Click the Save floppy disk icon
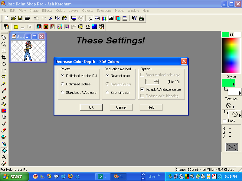This screenshot has width=242, height=181. (x=20, y=18)
